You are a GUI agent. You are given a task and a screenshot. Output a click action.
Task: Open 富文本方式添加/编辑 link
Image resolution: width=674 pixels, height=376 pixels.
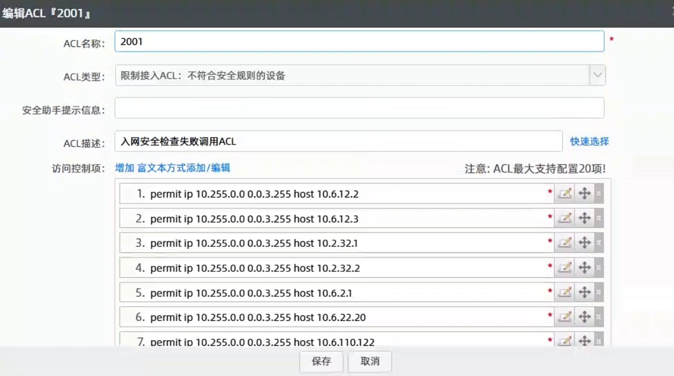click(183, 168)
